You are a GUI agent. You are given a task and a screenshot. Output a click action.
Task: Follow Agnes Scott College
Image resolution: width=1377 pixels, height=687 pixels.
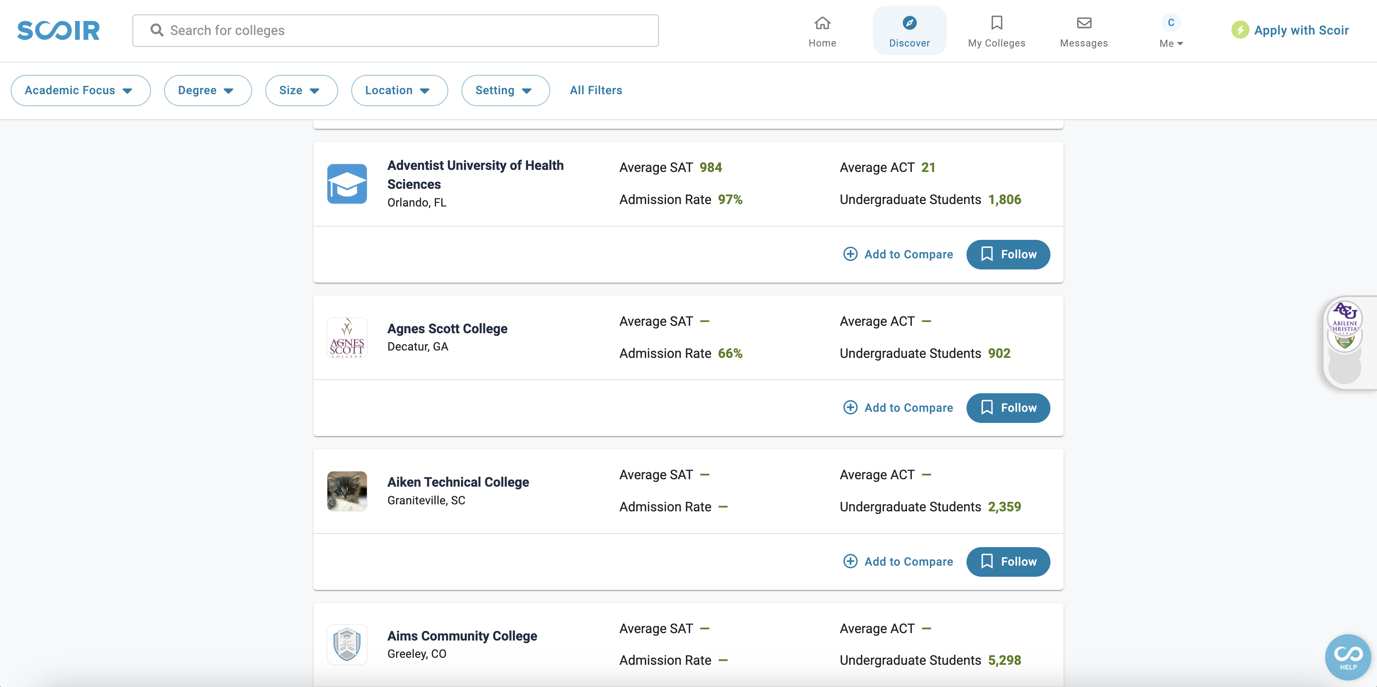point(1008,408)
